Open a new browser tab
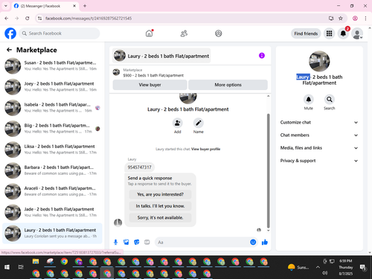 pos(85,6)
